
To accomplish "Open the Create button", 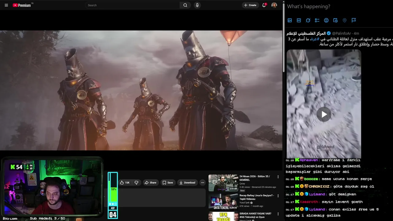I will tap(250, 5).
